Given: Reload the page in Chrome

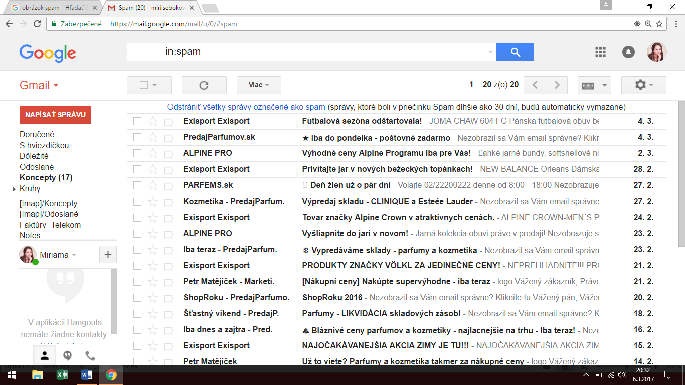Looking at the screenshot, I should coord(37,24).
